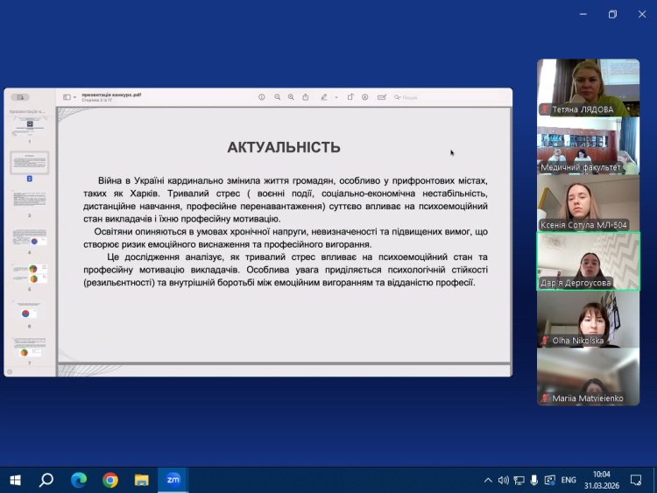Toggle the microphone icon in system tray
657x493 pixels.
[x=534, y=480]
